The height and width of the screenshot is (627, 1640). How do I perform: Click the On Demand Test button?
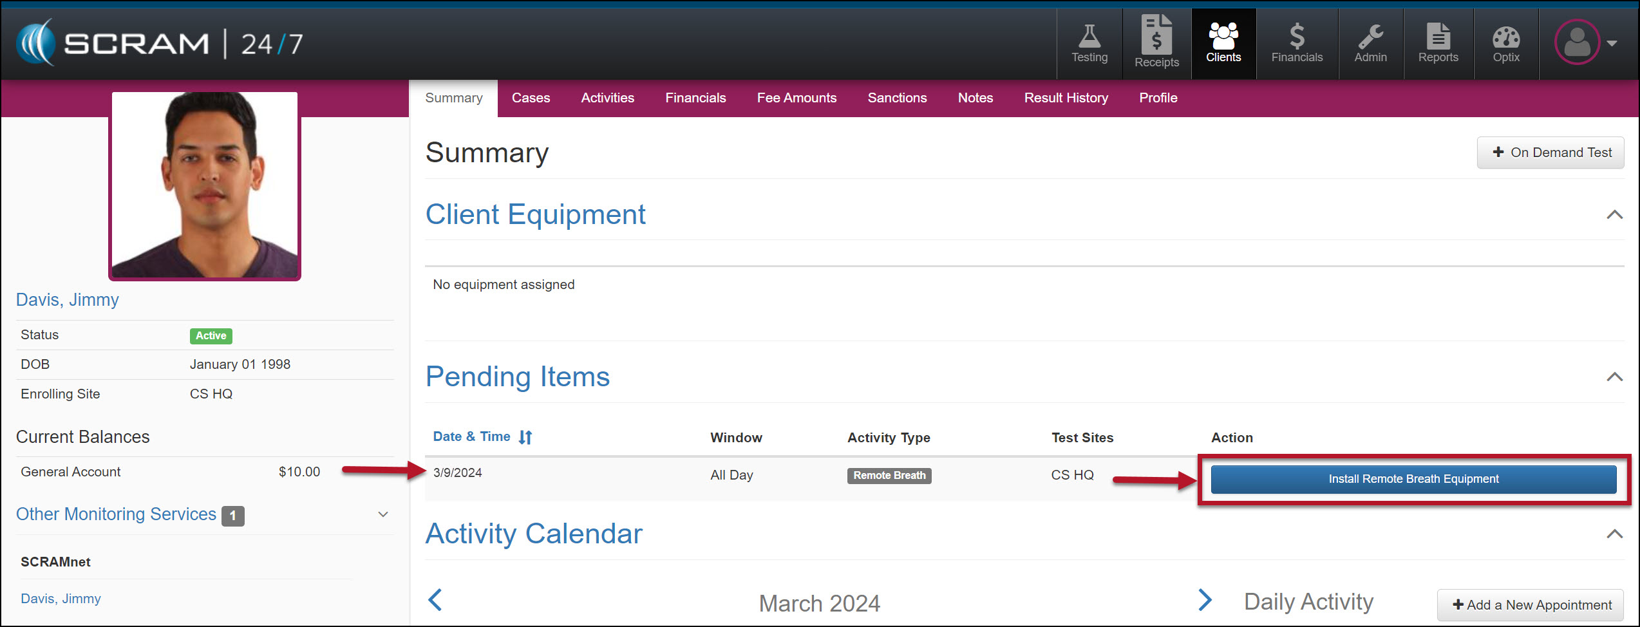(x=1550, y=153)
